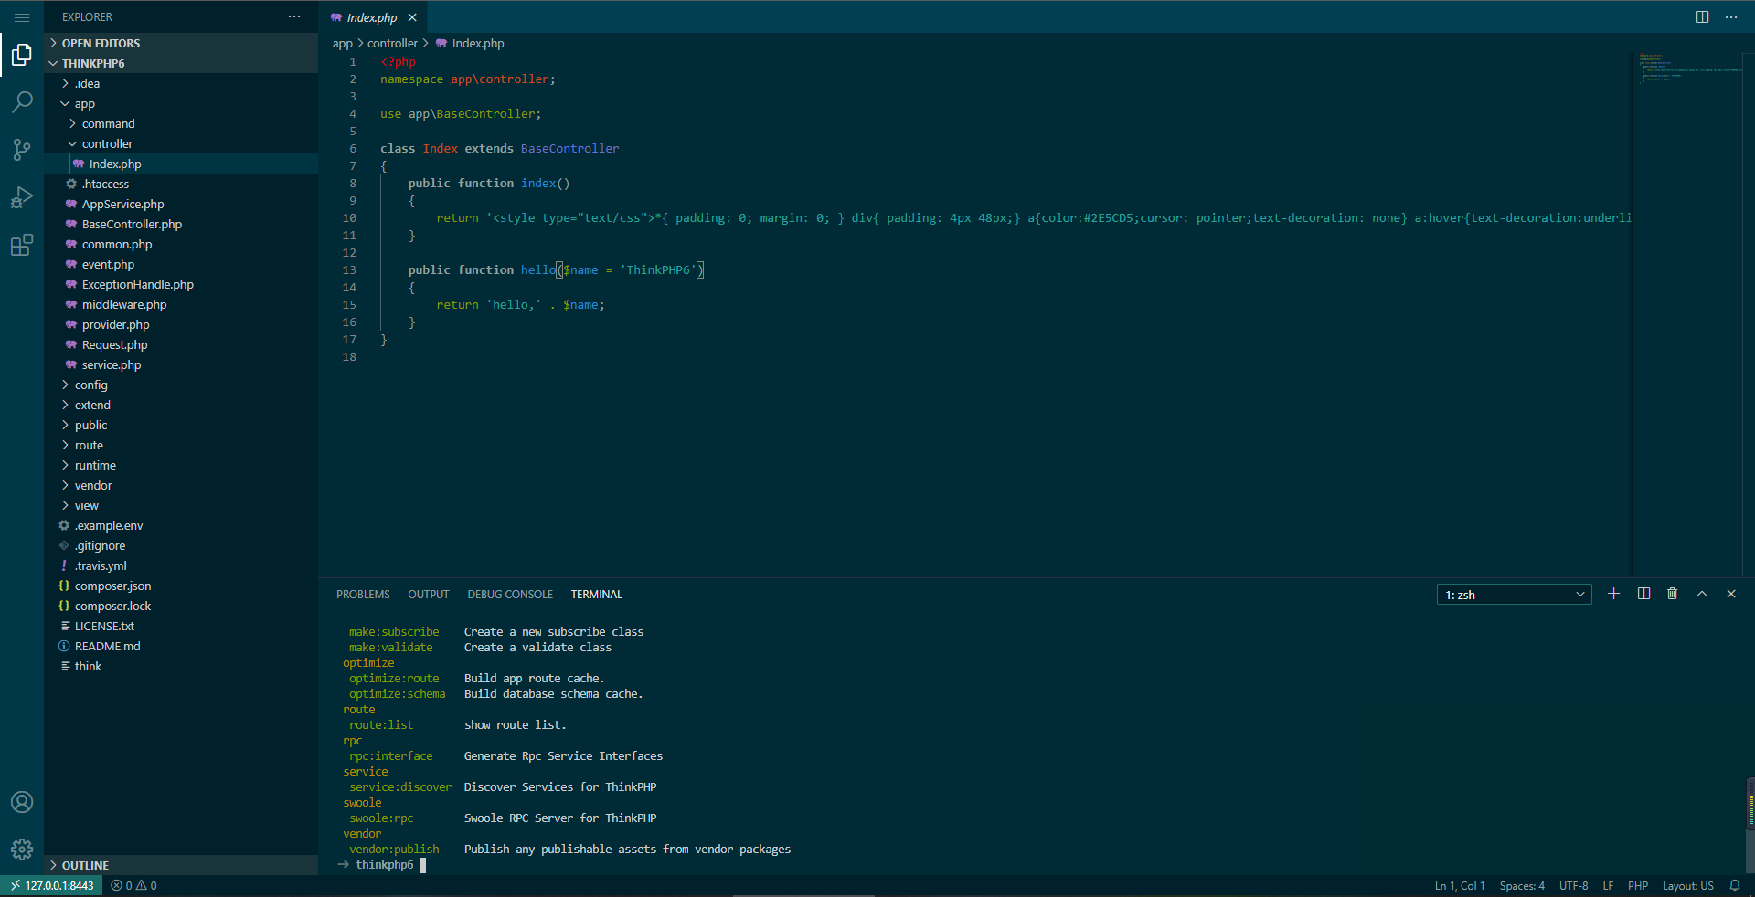Viewport: 1755px width, 897px height.
Task: Expand the extend folder
Action: pos(181,405)
